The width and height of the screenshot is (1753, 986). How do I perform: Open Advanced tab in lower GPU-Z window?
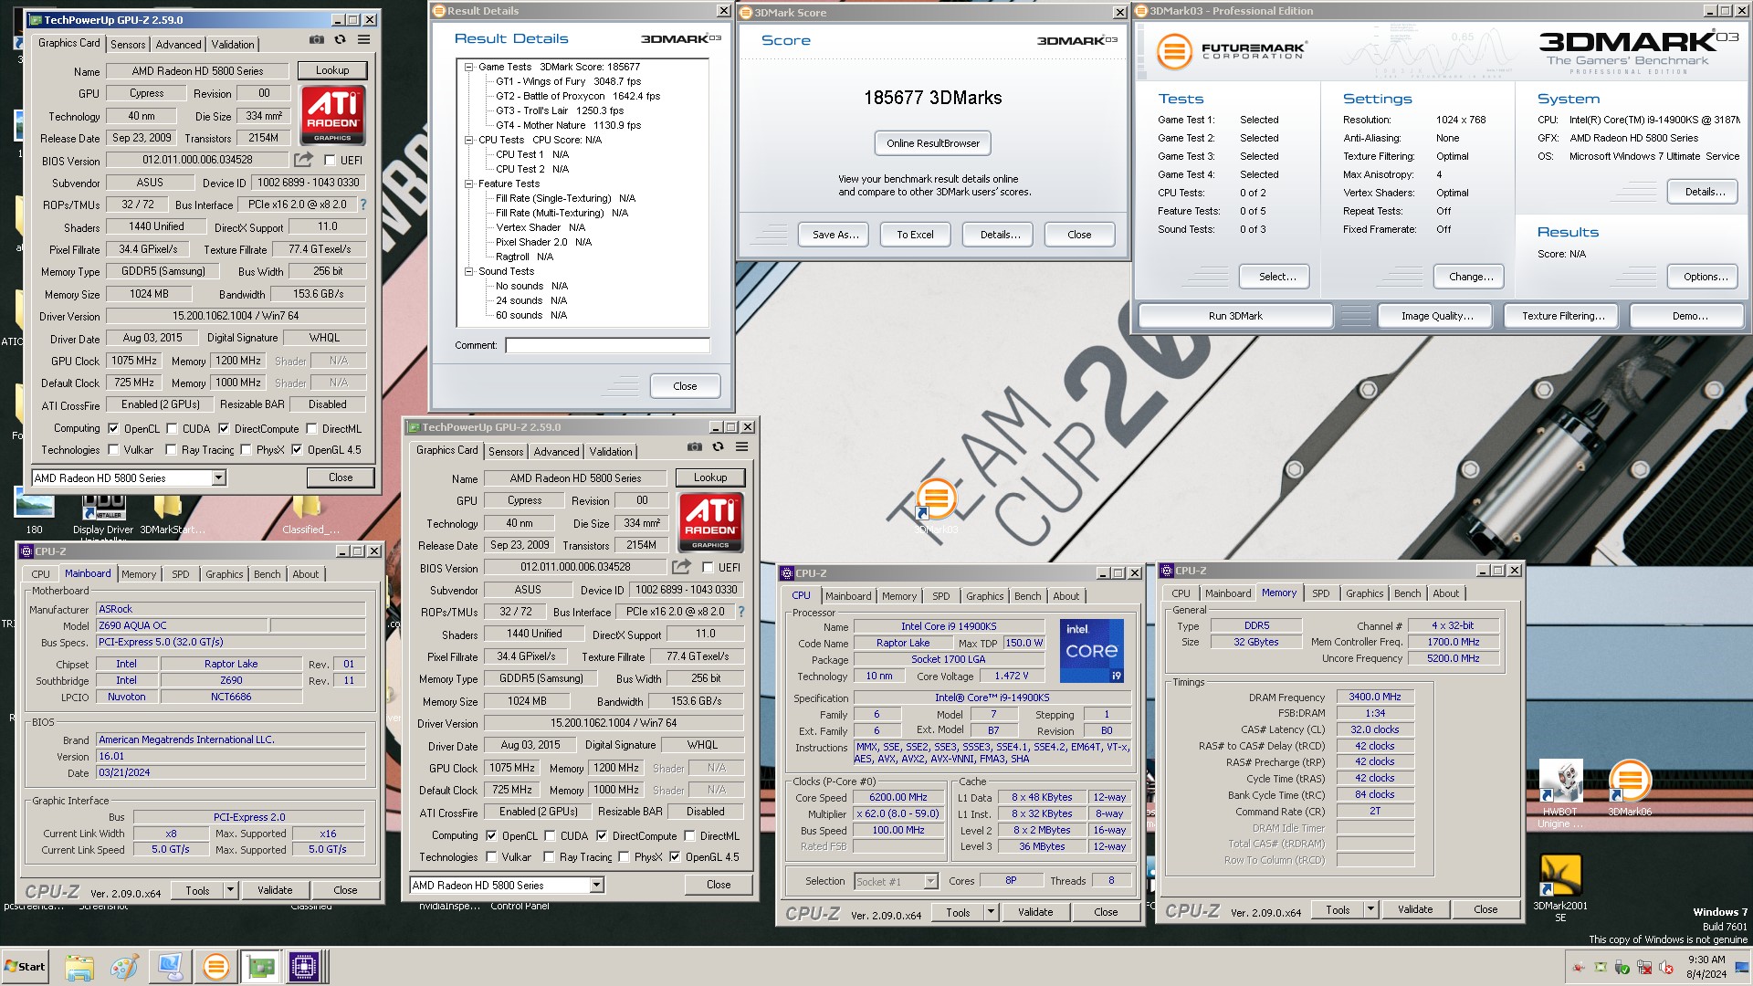(x=556, y=451)
